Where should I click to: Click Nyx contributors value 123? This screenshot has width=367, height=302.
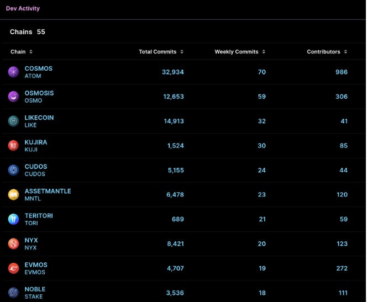pos(342,244)
